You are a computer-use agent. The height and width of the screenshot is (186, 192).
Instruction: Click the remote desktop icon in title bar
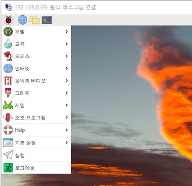point(9,7)
